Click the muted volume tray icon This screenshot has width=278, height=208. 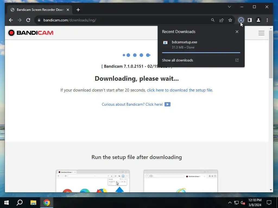(243, 203)
